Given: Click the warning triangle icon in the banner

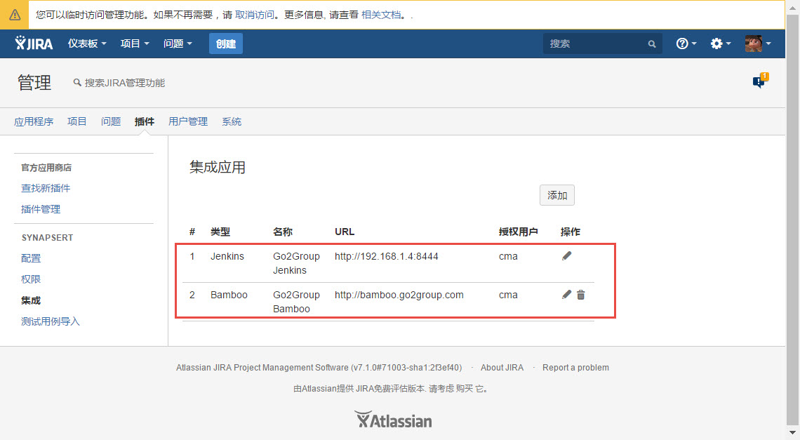Looking at the screenshot, I should point(15,15).
